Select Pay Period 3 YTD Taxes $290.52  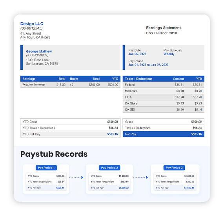tap(190, 182)
